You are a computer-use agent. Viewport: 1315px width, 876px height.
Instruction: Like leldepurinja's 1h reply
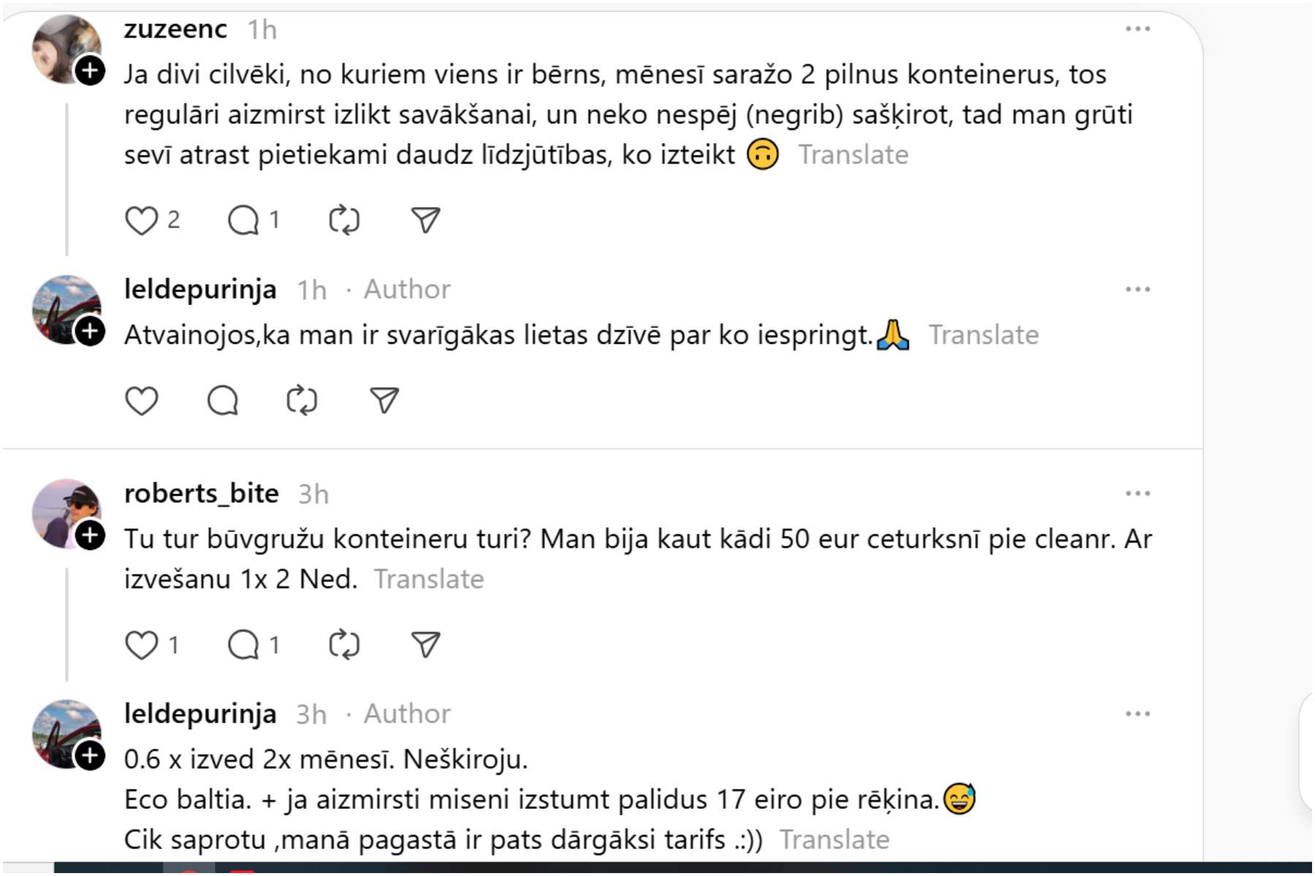coord(142,401)
